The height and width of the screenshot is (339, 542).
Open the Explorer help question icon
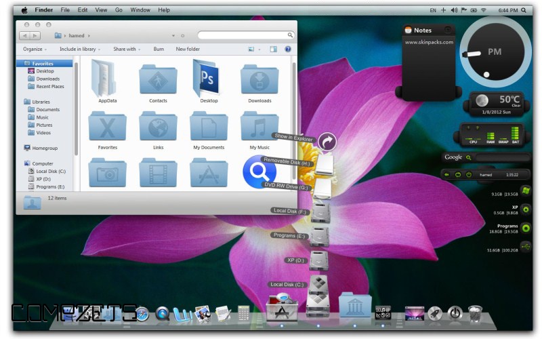[x=287, y=49]
